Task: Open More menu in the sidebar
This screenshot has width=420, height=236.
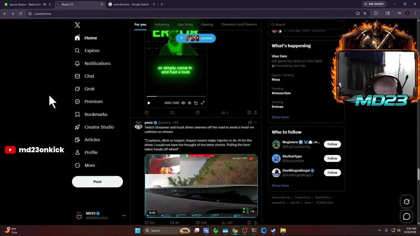Action: tap(85, 165)
